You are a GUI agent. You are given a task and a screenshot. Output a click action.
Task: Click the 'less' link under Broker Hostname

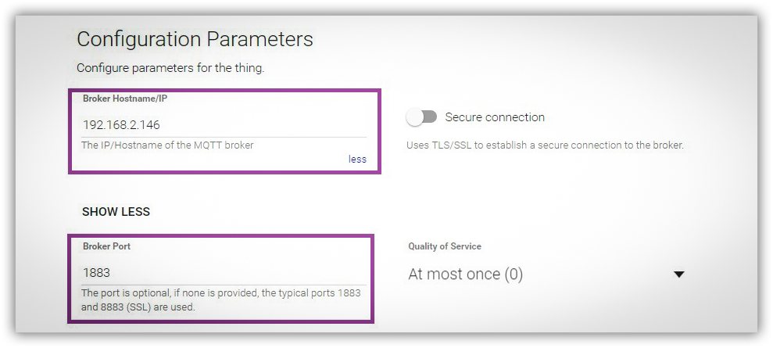(357, 159)
